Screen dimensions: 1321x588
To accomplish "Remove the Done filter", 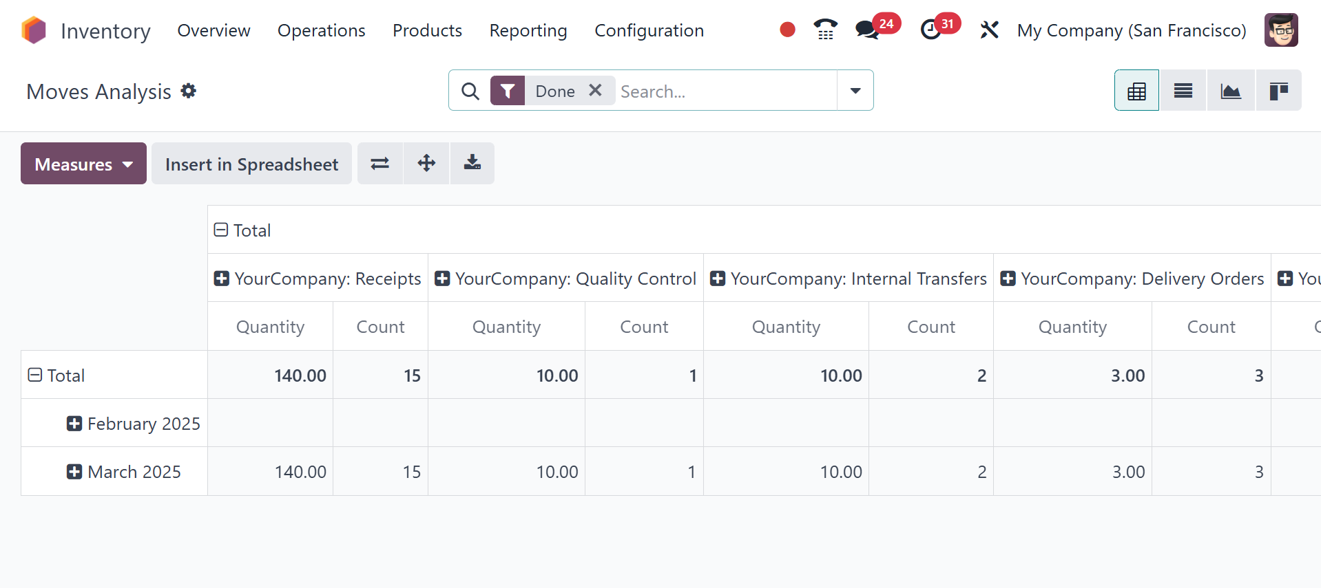I will (595, 90).
